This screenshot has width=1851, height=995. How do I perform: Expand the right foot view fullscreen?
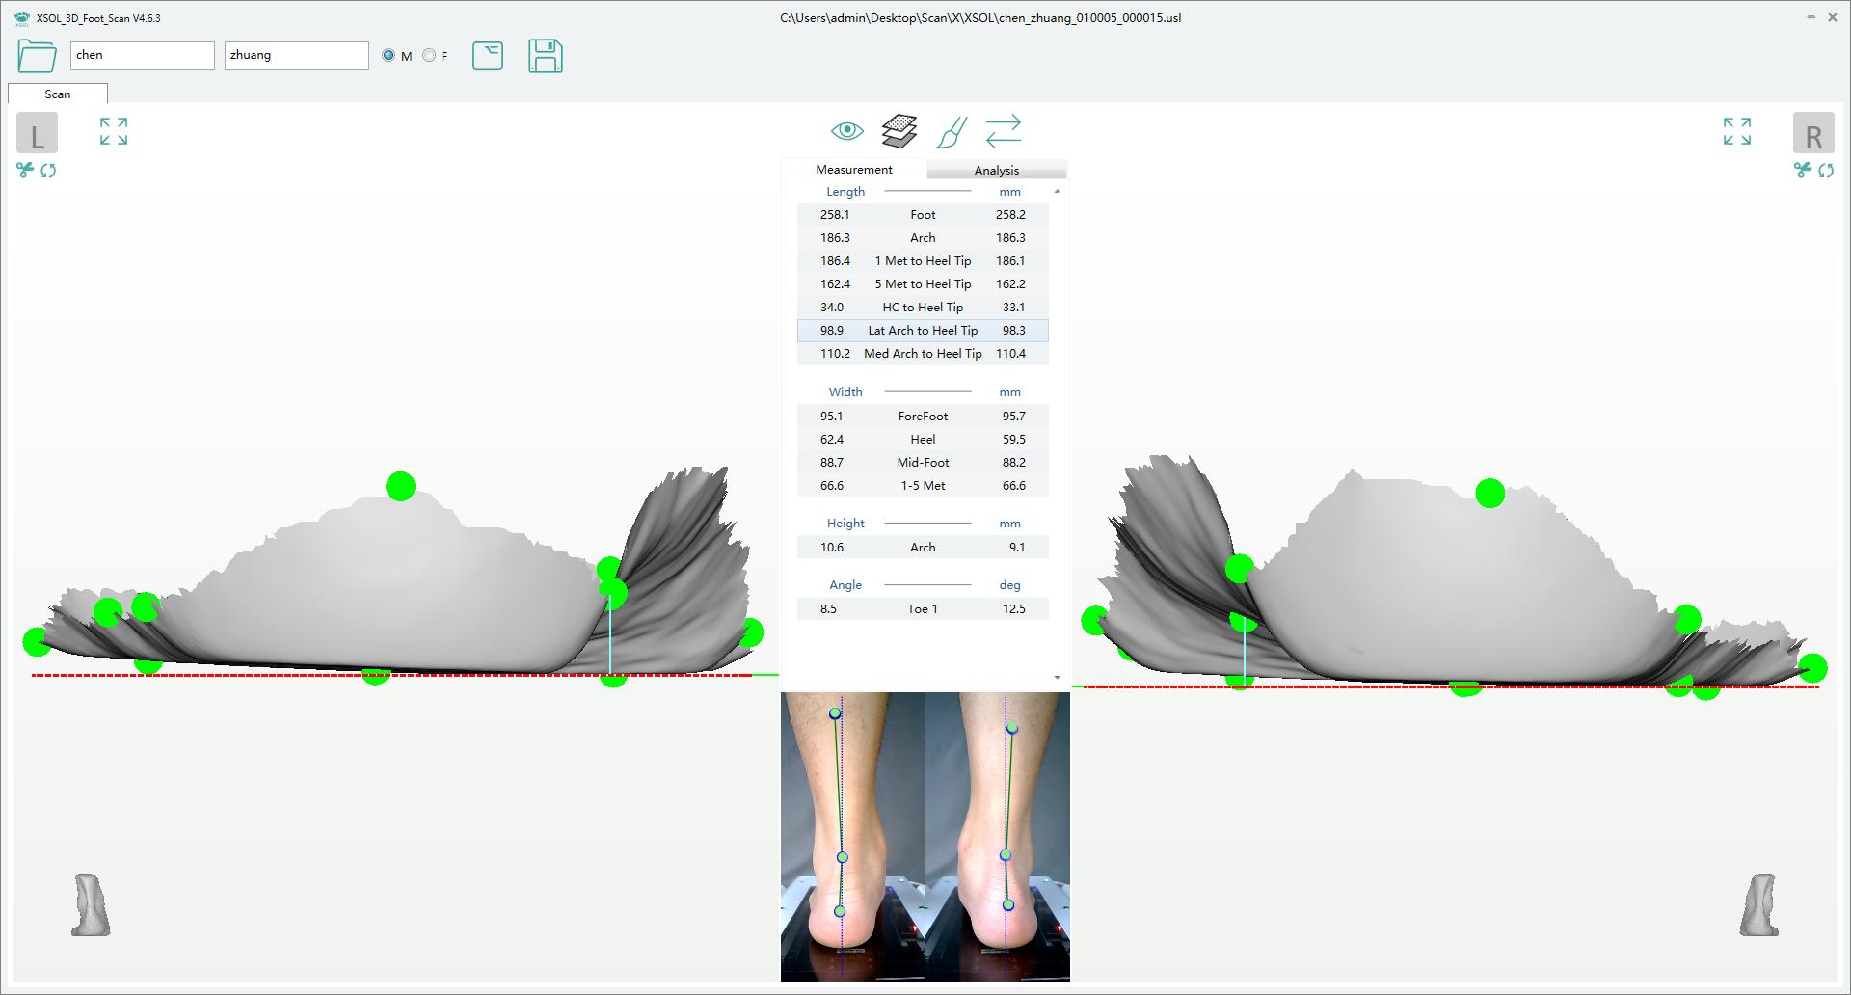click(x=1736, y=131)
